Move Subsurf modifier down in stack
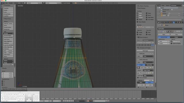This screenshot has height=103, width=184. (x=179, y=31)
